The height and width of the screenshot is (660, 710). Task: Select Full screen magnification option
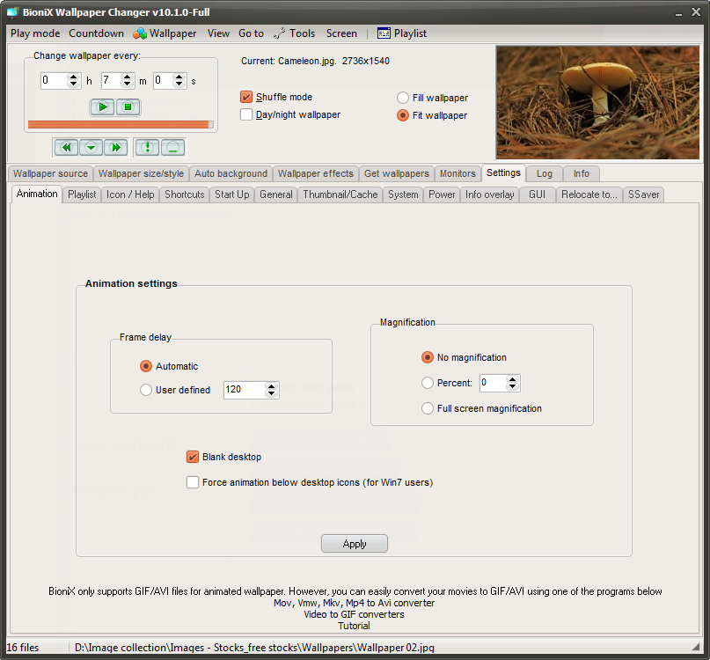coord(427,408)
